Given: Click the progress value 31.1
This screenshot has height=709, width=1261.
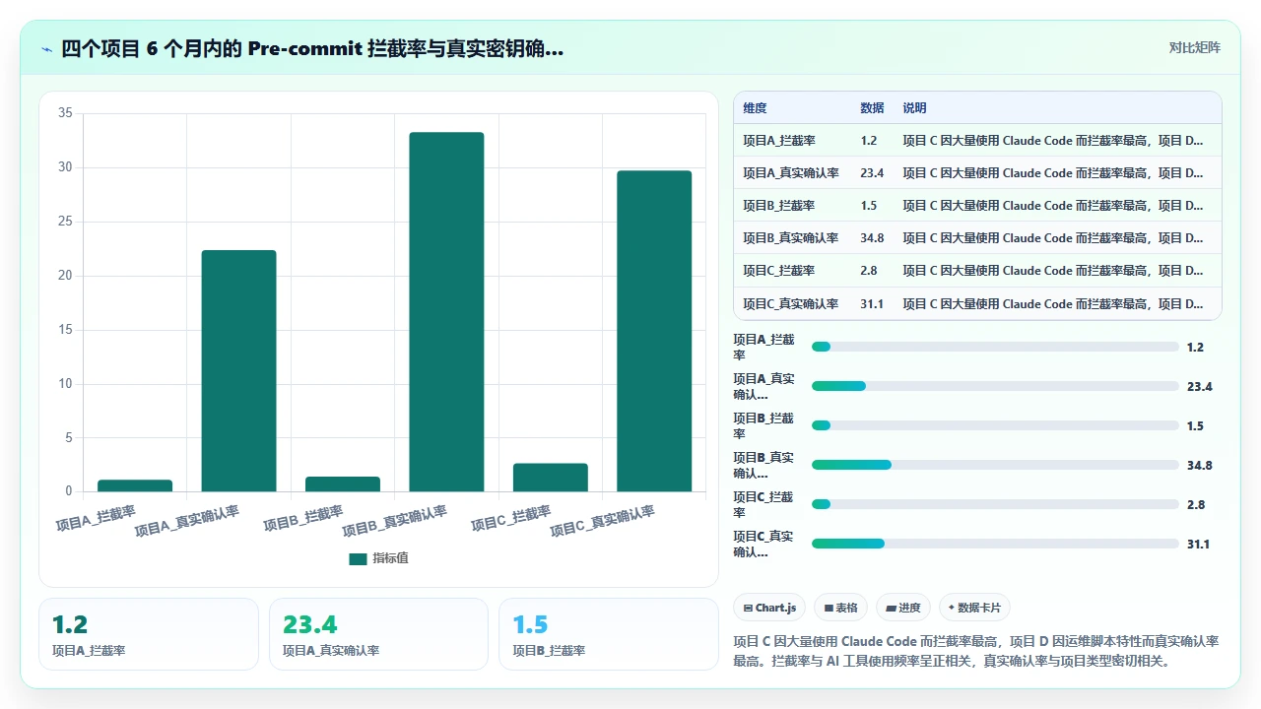Looking at the screenshot, I should point(1198,544).
